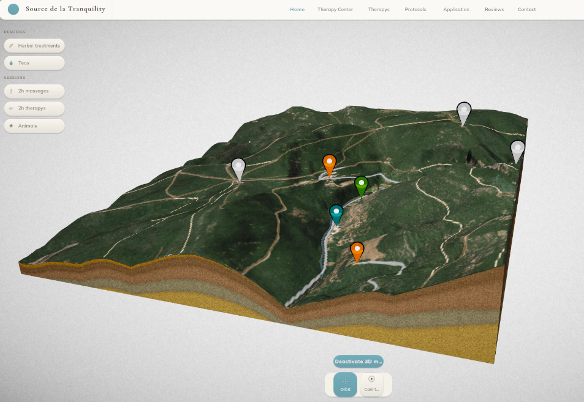Viewport: 584px width, 402px height.
Task: Open the Reviews nav item
Action: click(495, 9)
